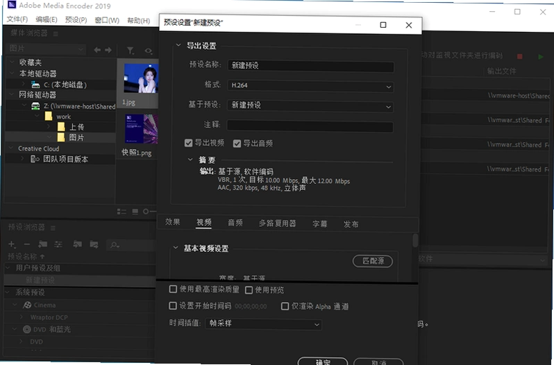The width and height of the screenshot is (554, 365).
Task: Uncheck the 导出音频 checkbox
Action: (237, 144)
